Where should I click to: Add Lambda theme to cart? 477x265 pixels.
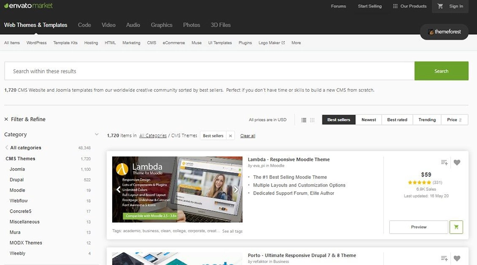click(456, 227)
